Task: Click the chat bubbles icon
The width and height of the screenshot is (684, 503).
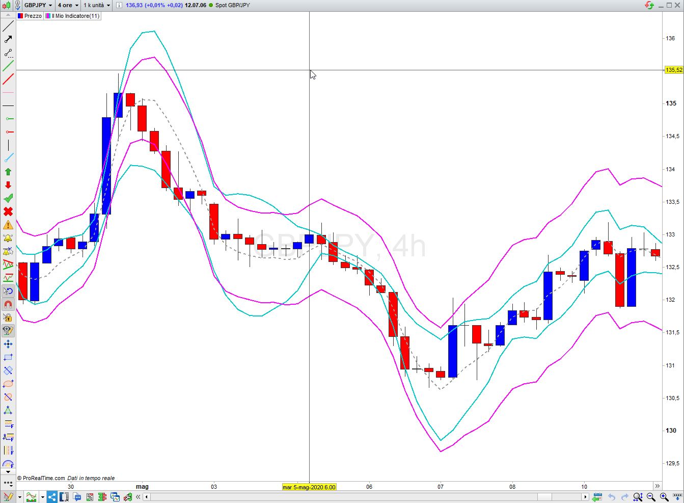Action: (x=77, y=497)
